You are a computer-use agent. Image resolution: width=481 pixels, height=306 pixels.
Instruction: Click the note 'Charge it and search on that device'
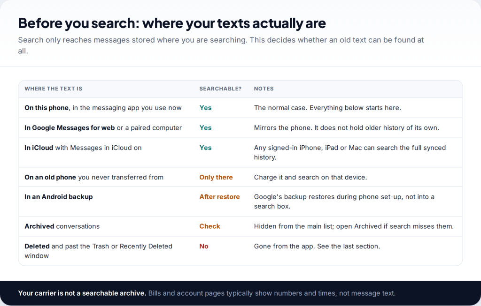point(310,177)
